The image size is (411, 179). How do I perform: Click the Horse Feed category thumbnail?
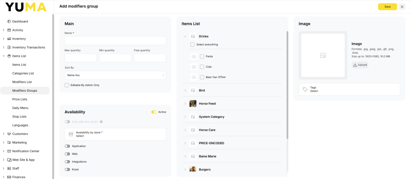click(193, 103)
